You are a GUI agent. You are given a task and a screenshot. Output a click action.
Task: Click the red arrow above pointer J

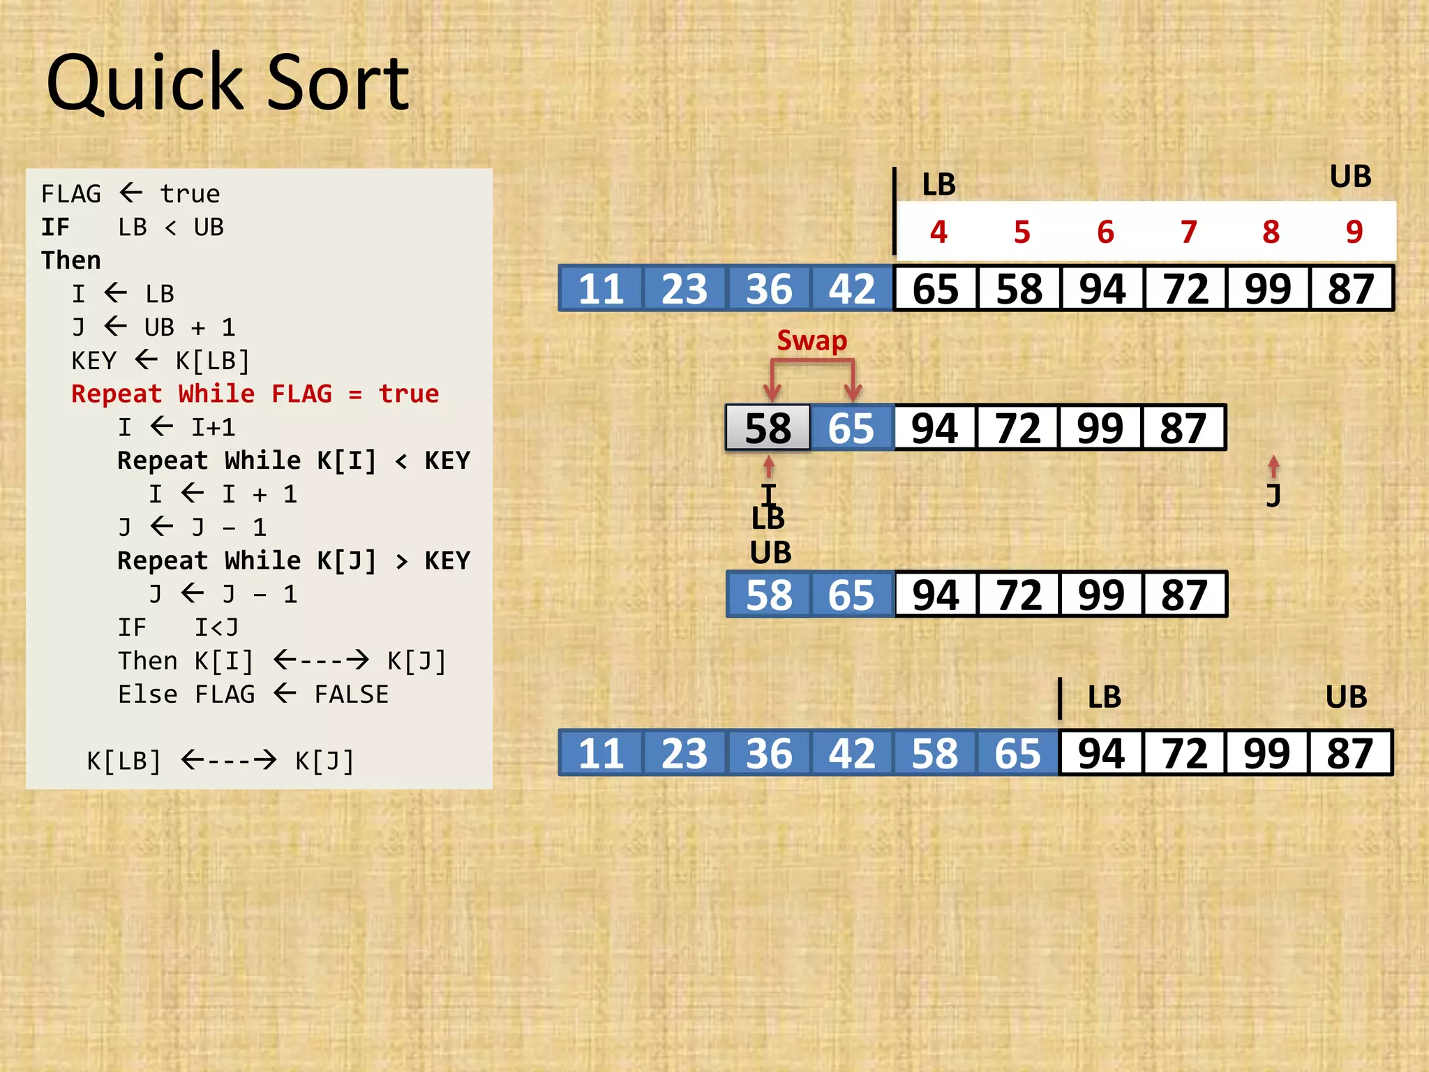pyautogui.click(x=1273, y=466)
